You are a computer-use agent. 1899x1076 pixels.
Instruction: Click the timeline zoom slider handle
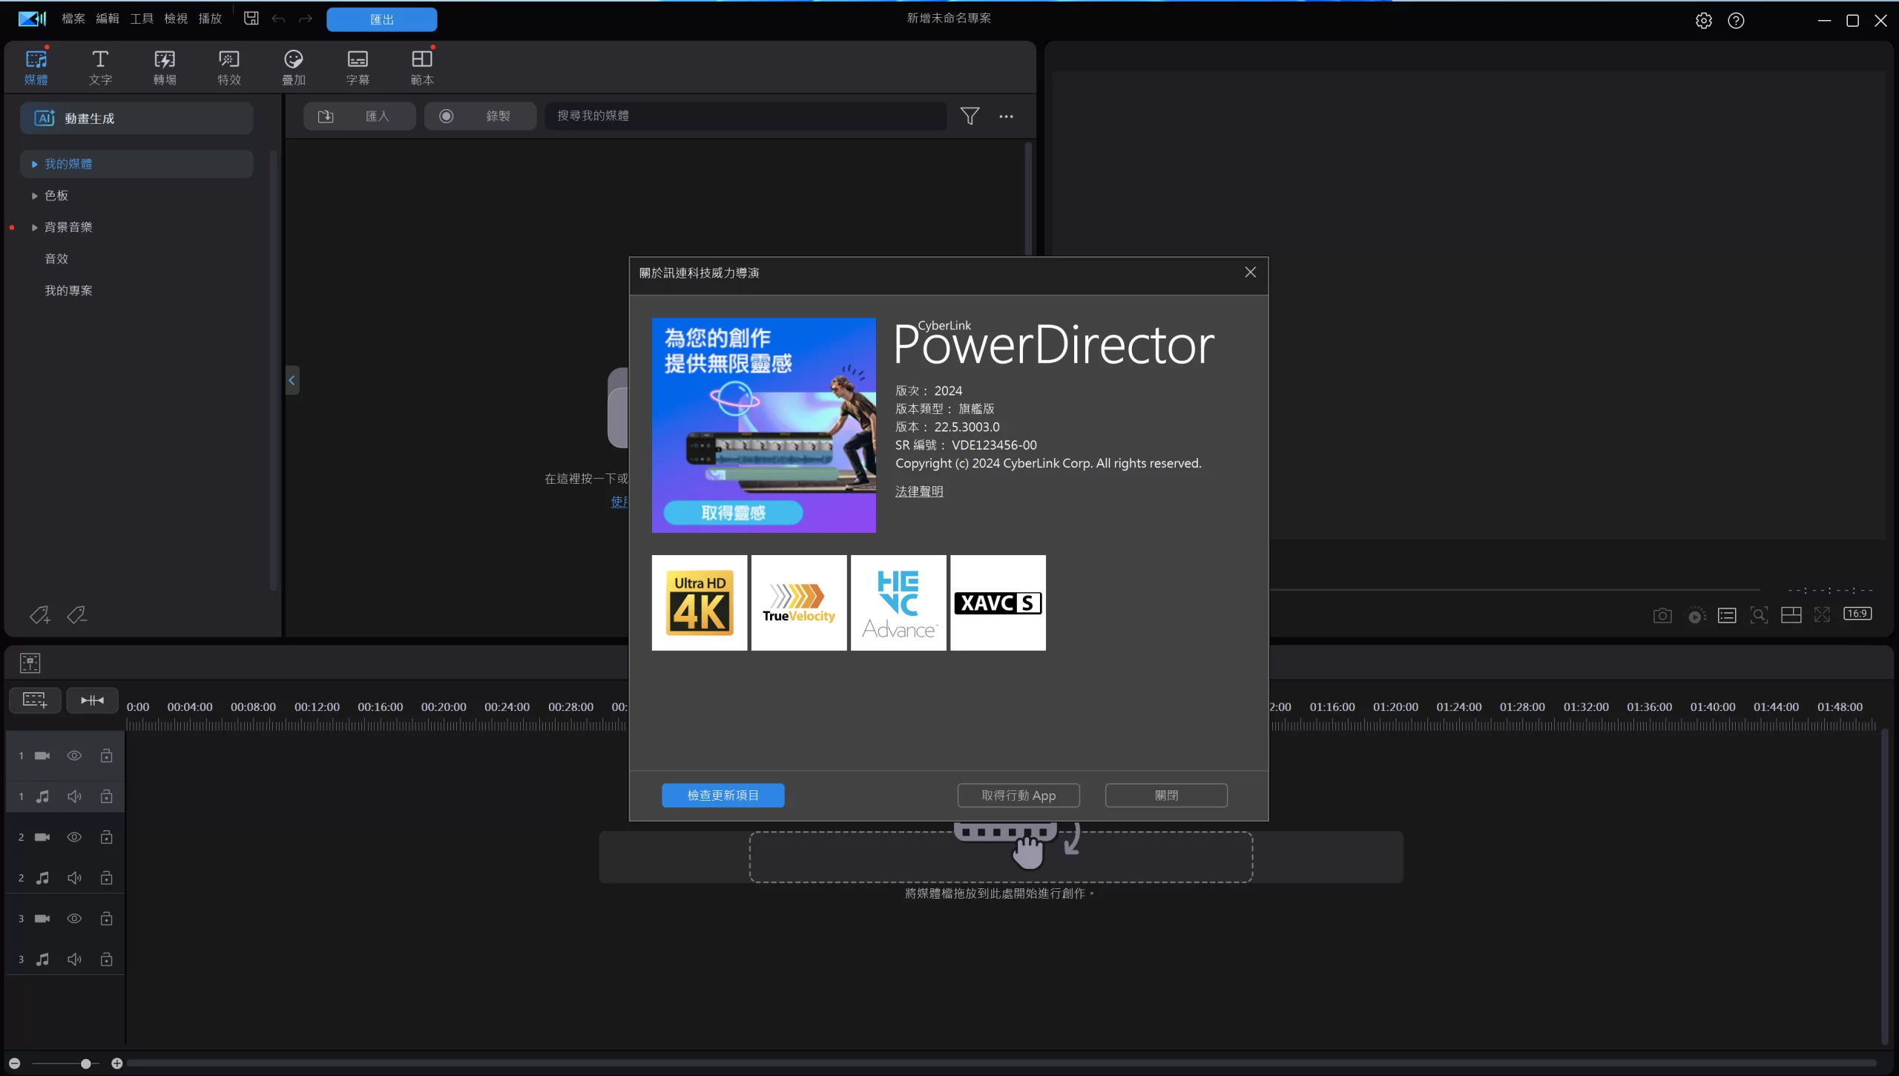point(86,1063)
